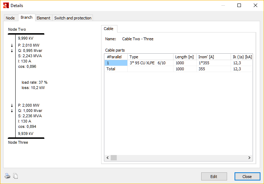Click the Close button at bottom right

(247, 177)
